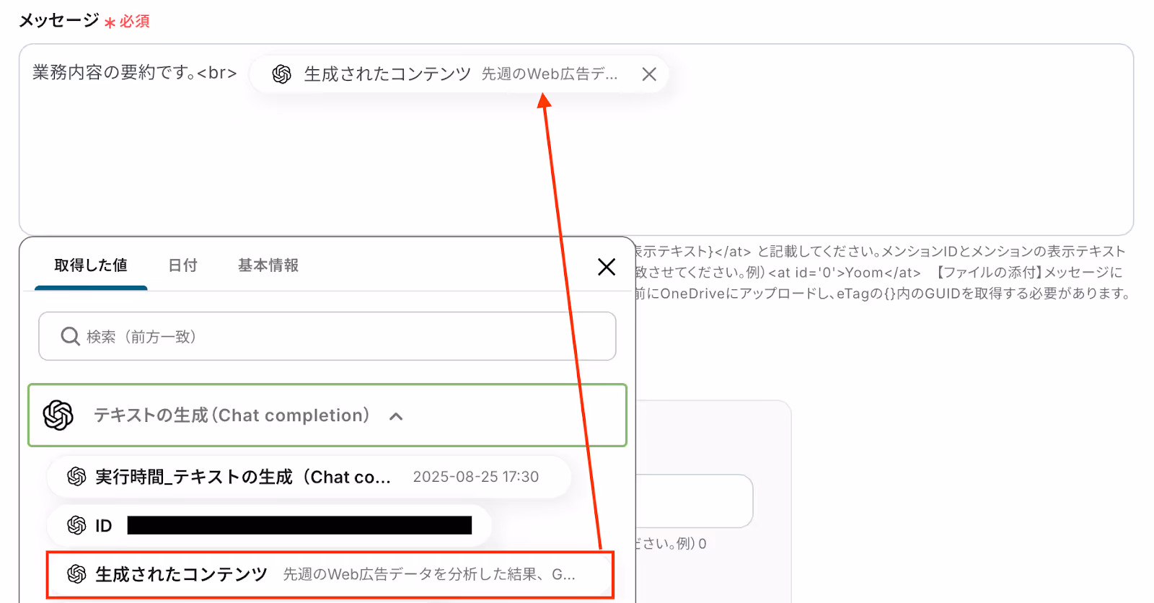1154x603 pixels.
Task: Click the magnifier icon in the search box
Action: [70, 336]
